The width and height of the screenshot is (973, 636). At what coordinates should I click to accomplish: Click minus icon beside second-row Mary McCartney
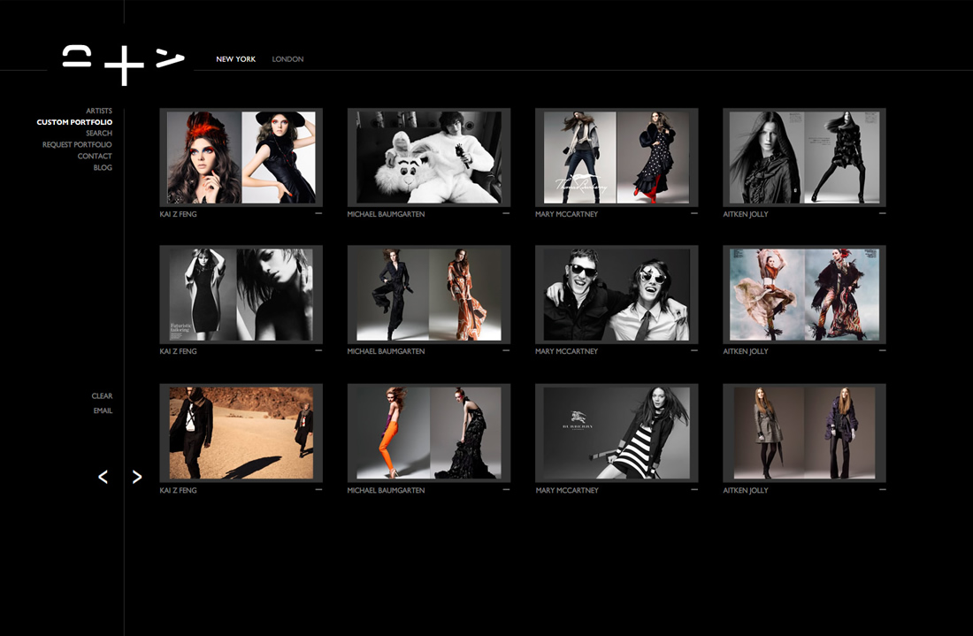tap(694, 350)
